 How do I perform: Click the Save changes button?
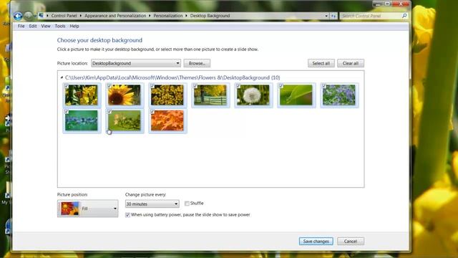coord(316,242)
